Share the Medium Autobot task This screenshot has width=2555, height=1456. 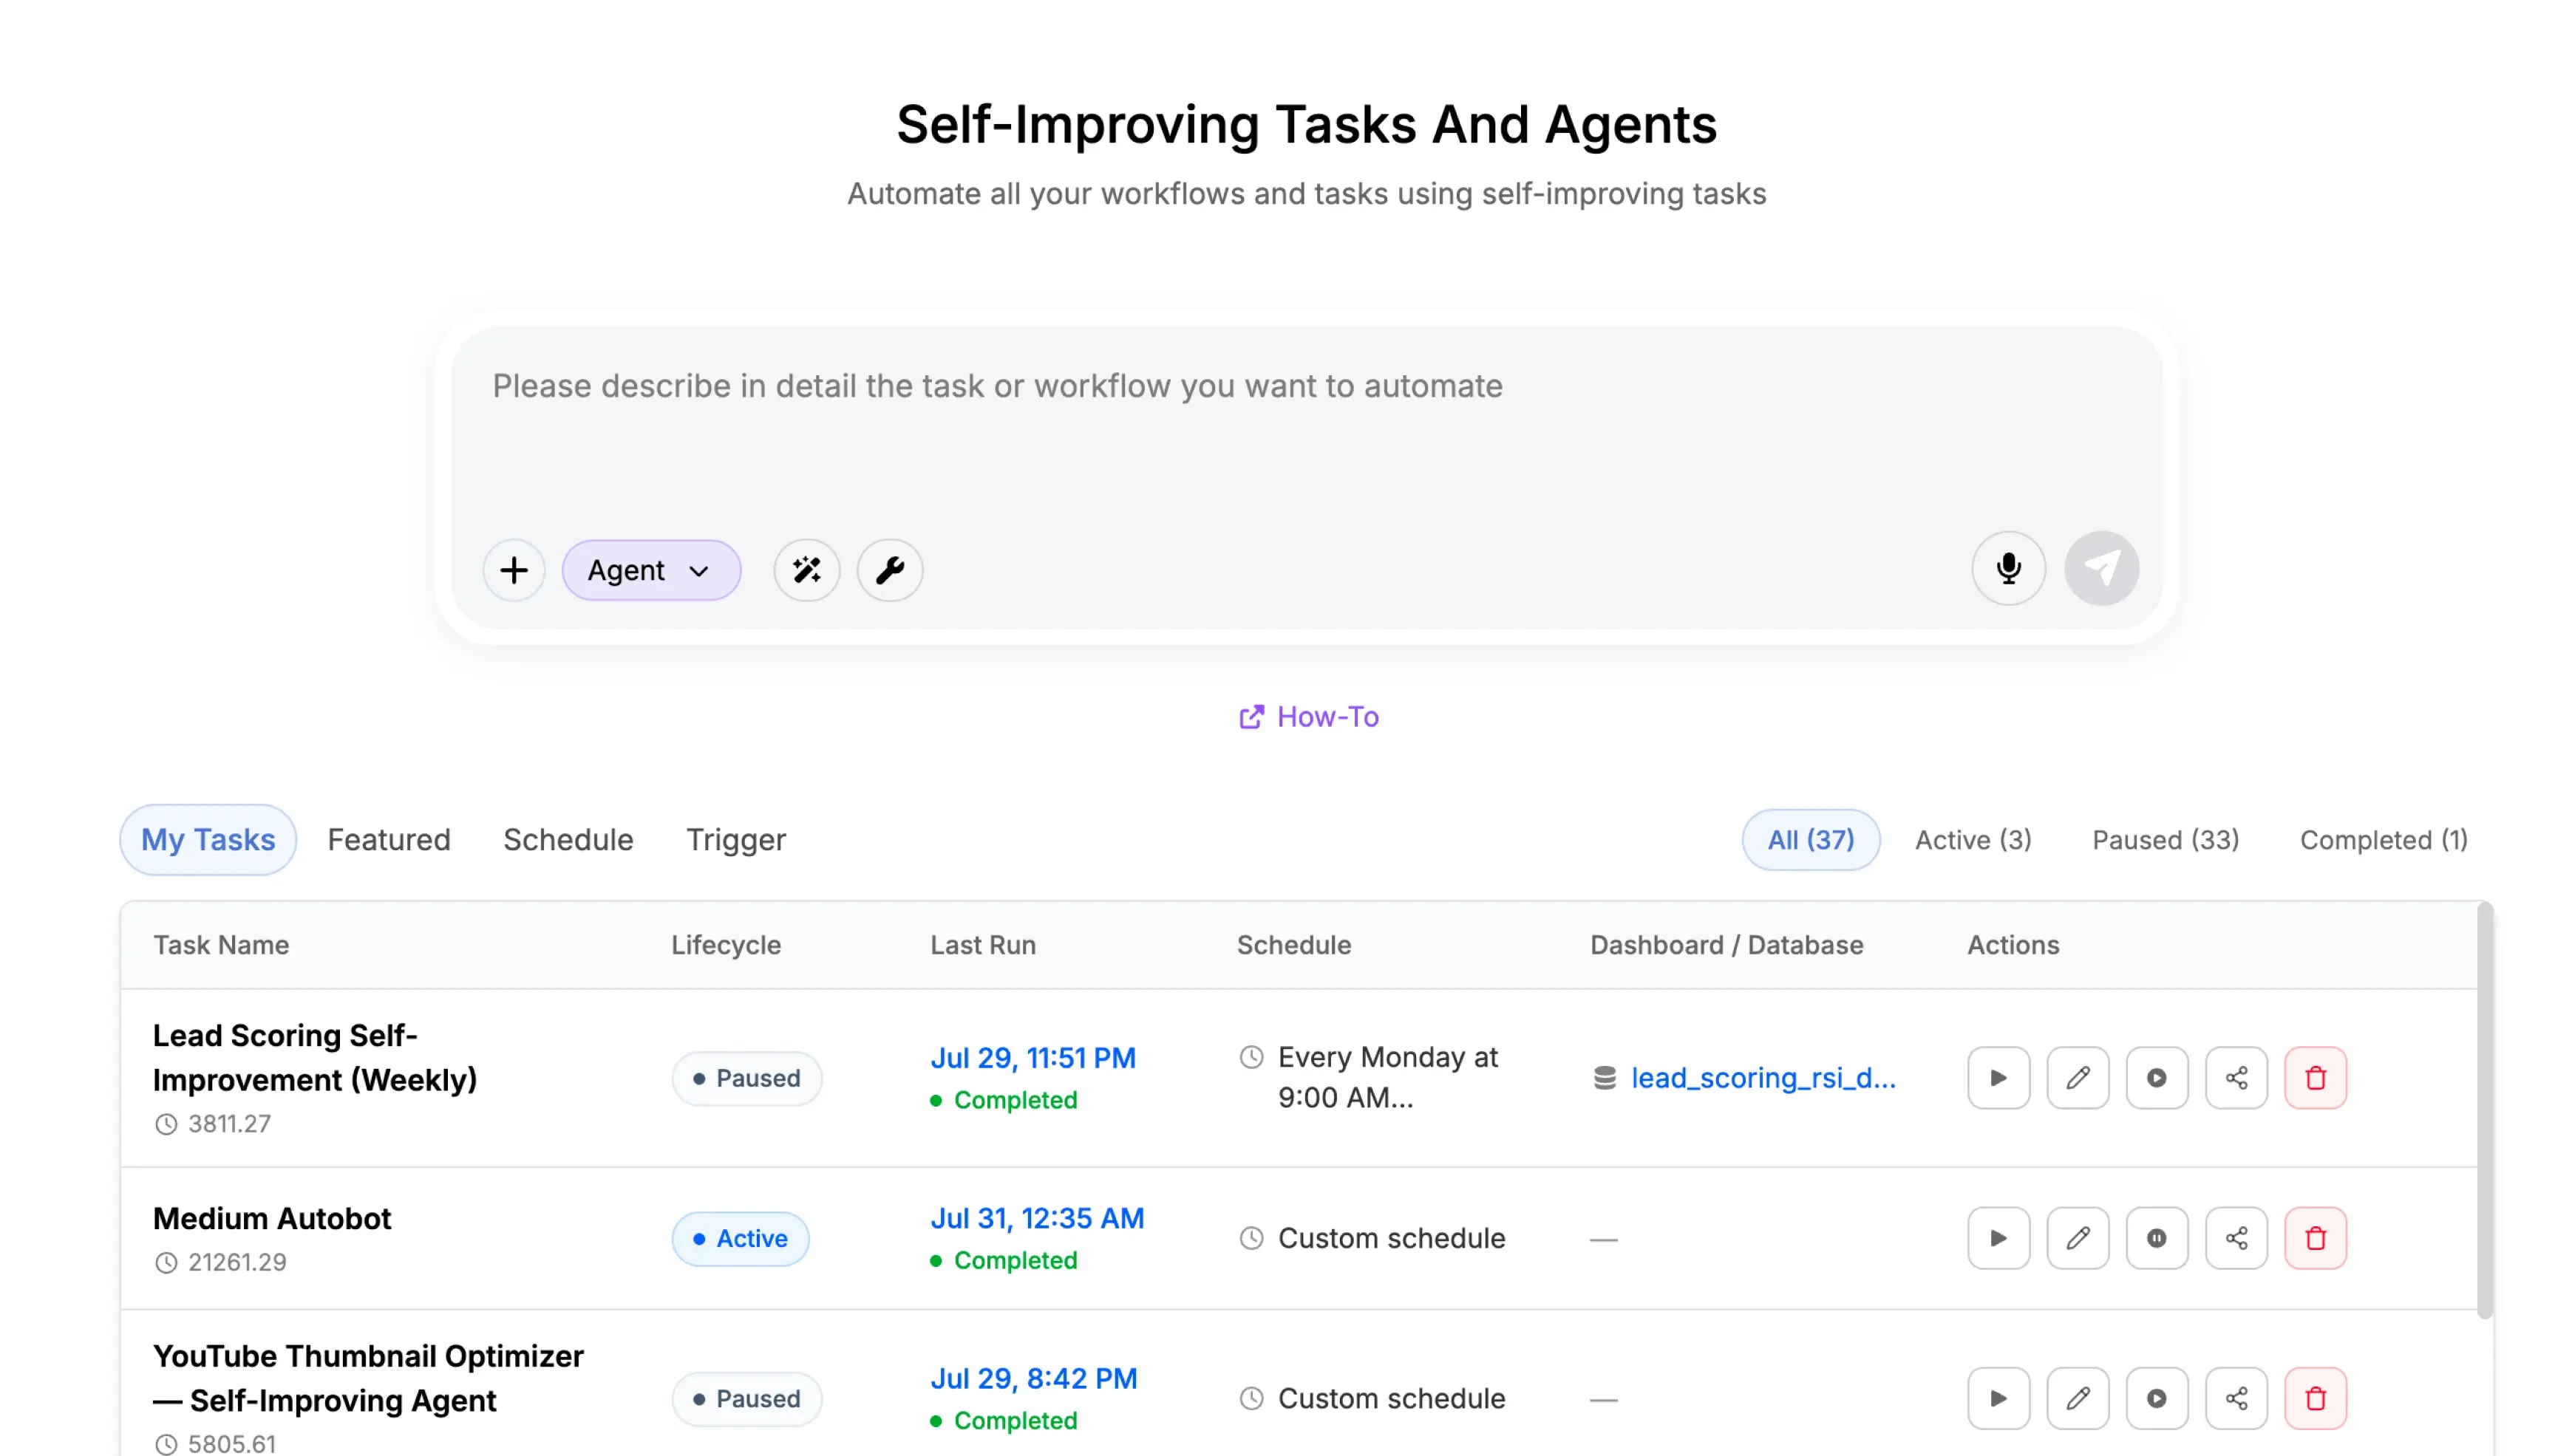[2236, 1238]
